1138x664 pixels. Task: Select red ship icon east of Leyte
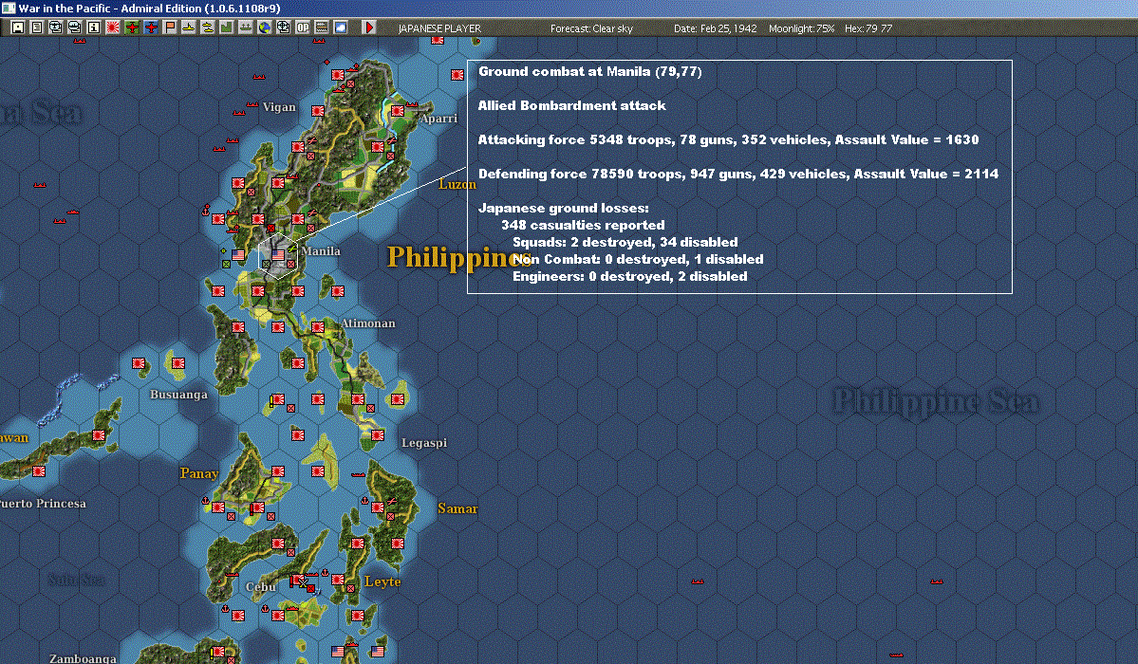pos(698,581)
